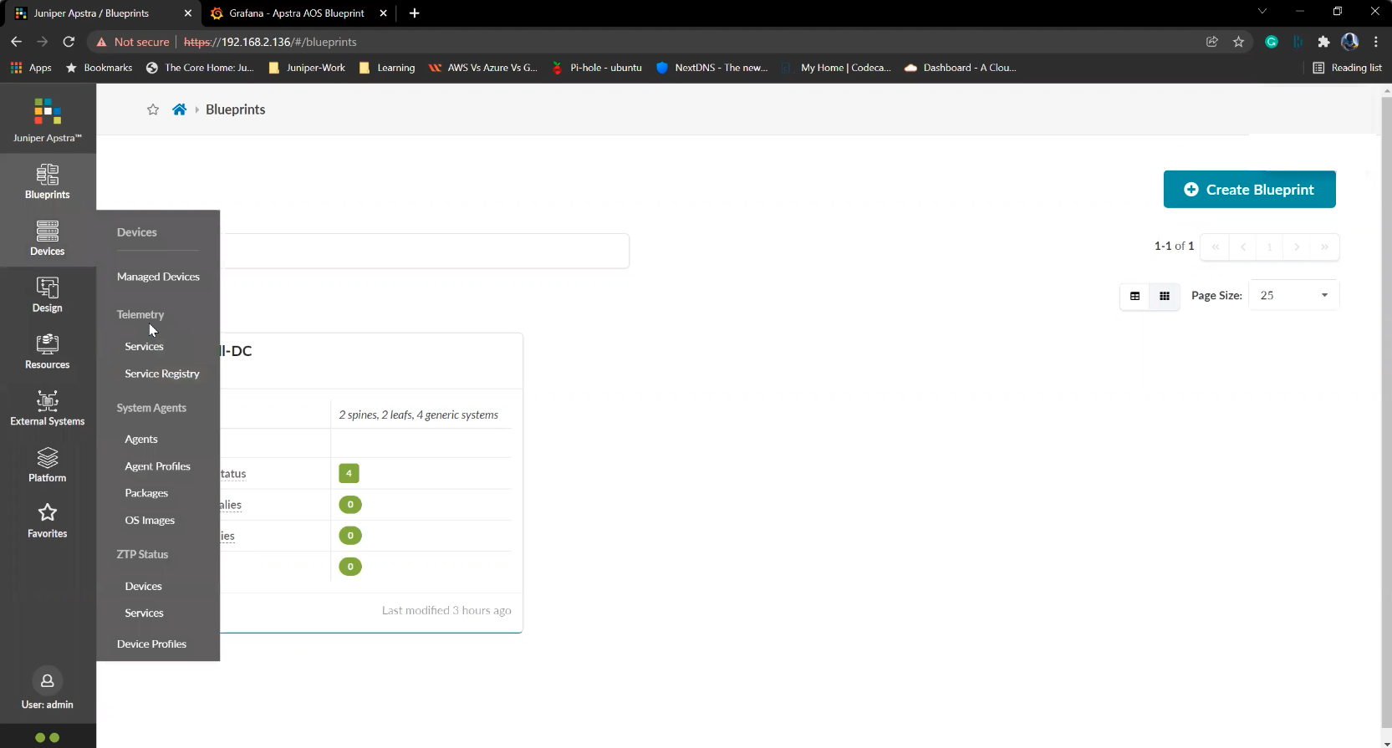The width and height of the screenshot is (1392, 748).
Task: Click the Create Blueprint button
Action: (1249, 190)
